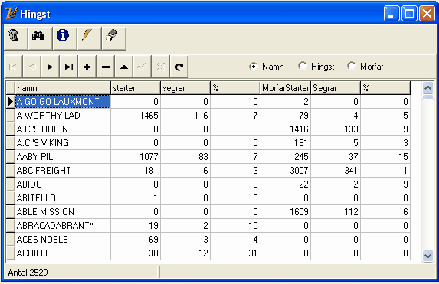Select the A WORTHY LAD row name
Screen dimensions: 439x284
(63, 116)
